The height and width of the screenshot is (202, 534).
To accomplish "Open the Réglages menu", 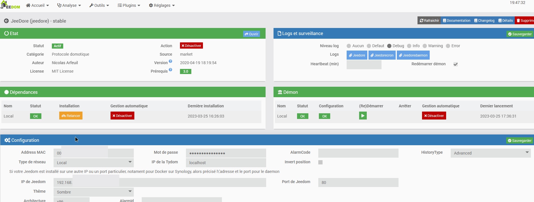I will point(162,5).
